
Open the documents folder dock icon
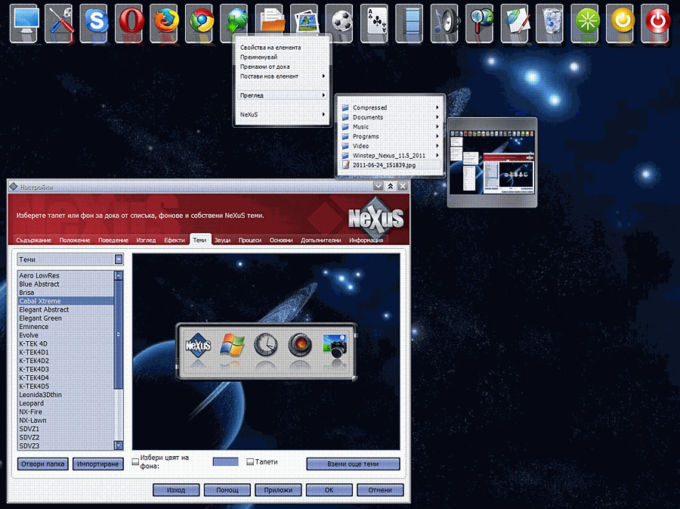271,21
